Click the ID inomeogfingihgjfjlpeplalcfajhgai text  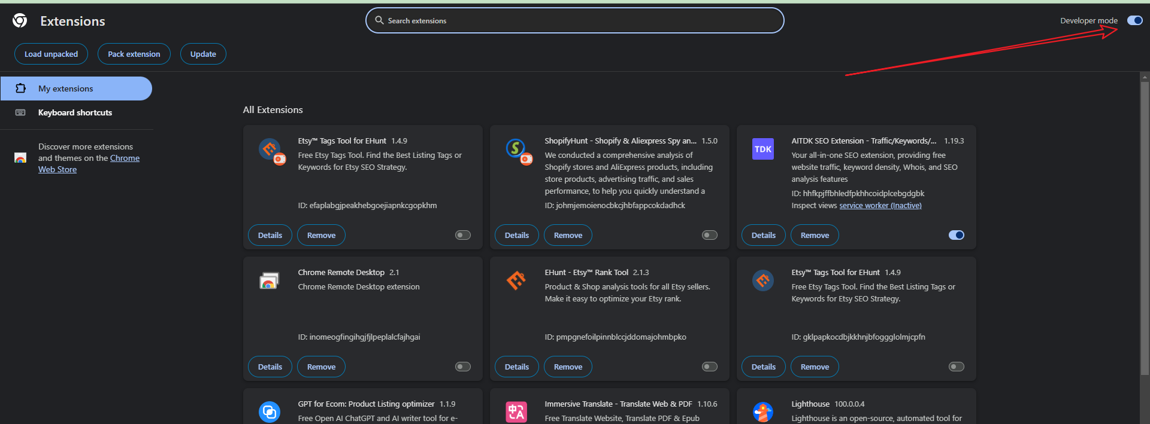click(x=359, y=337)
